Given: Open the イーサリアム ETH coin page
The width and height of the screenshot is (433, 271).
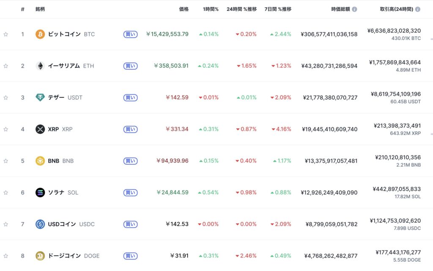Looking at the screenshot, I should tap(71, 66).
